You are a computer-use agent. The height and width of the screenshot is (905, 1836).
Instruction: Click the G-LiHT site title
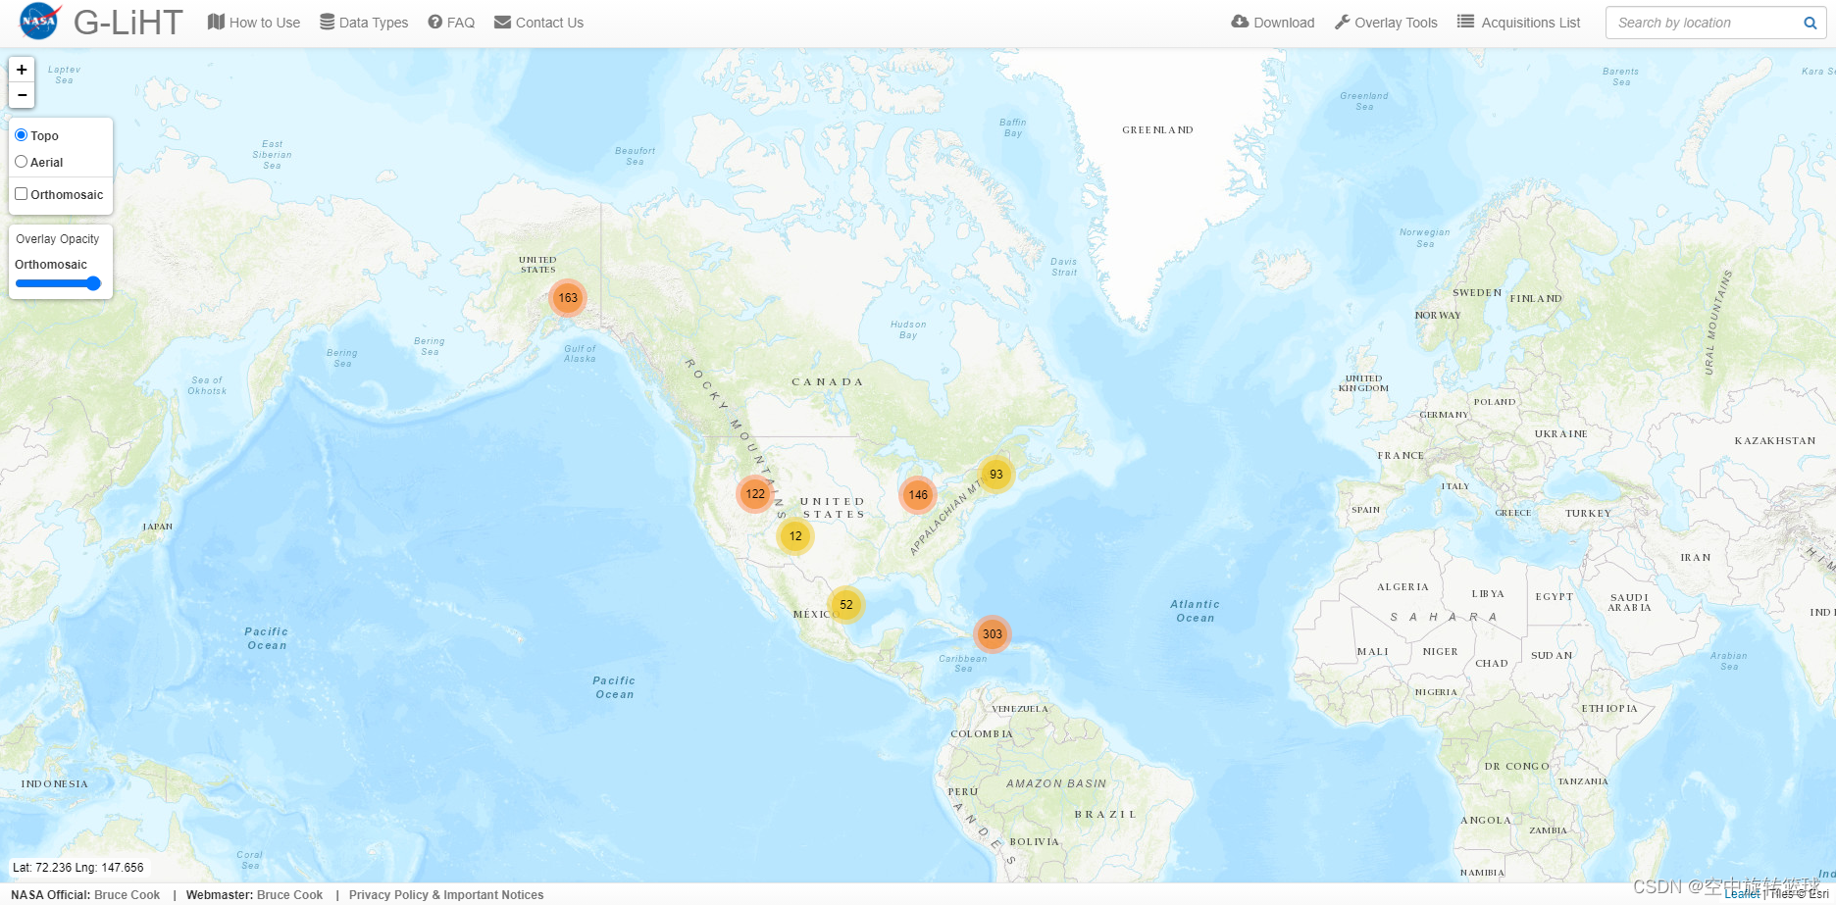128,23
